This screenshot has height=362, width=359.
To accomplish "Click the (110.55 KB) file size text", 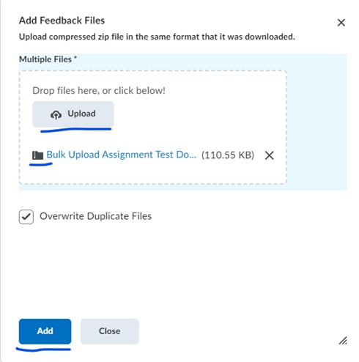I will pyautogui.click(x=228, y=155).
